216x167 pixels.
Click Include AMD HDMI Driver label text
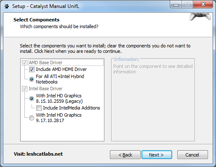coord(61,69)
